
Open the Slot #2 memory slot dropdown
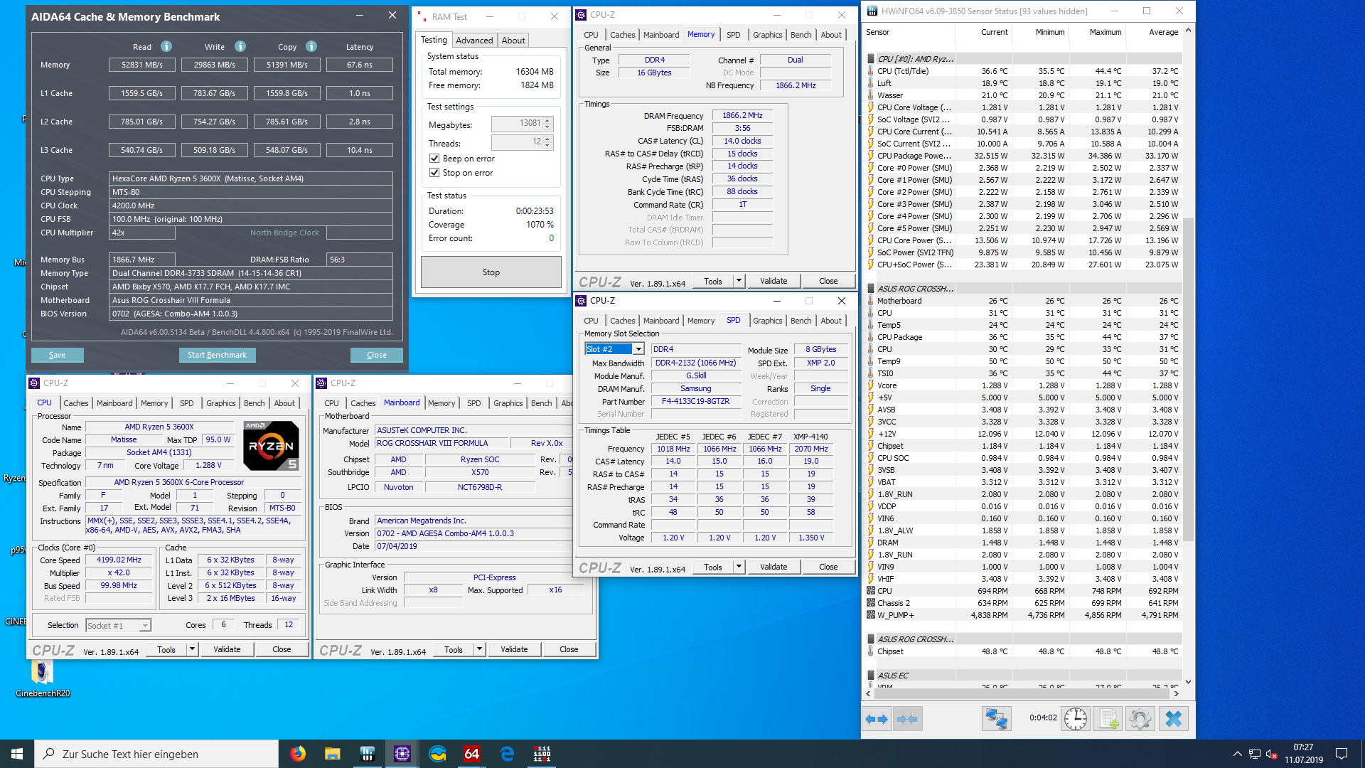point(638,349)
